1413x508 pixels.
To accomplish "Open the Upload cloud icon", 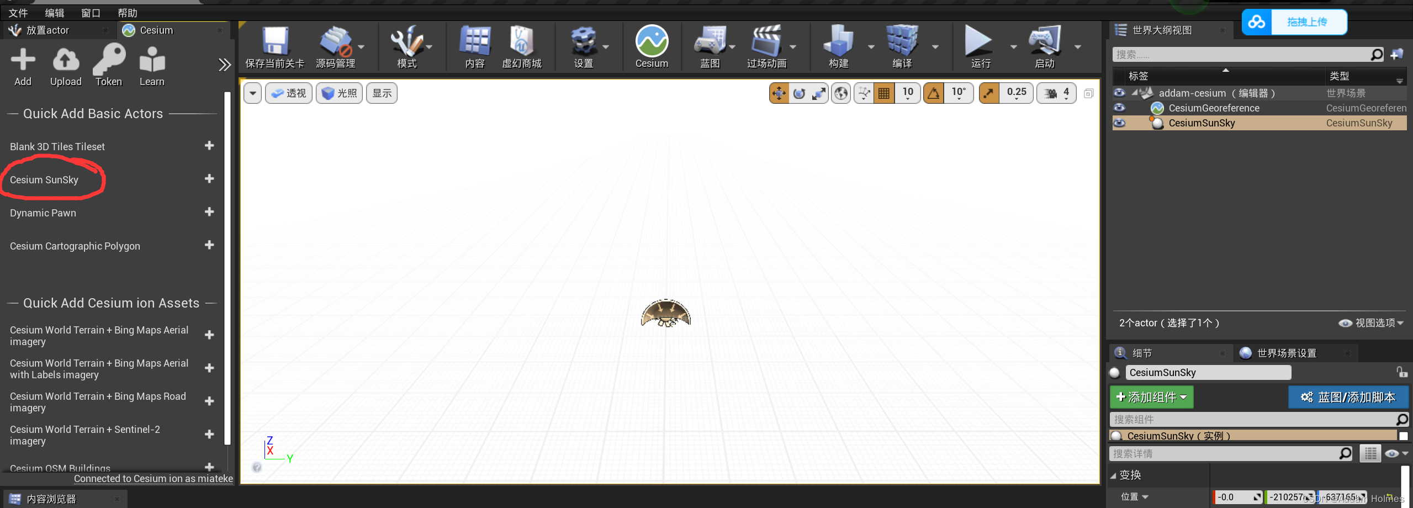I will [x=66, y=60].
